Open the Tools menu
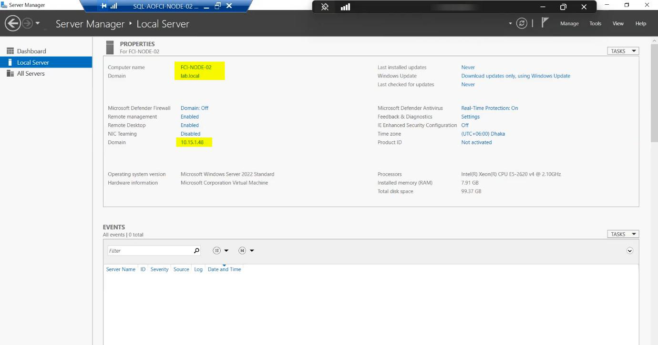This screenshot has width=658, height=345. click(595, 23)
